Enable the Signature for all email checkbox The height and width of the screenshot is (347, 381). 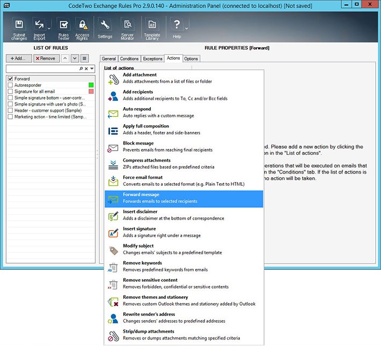[x=10, y=91]
